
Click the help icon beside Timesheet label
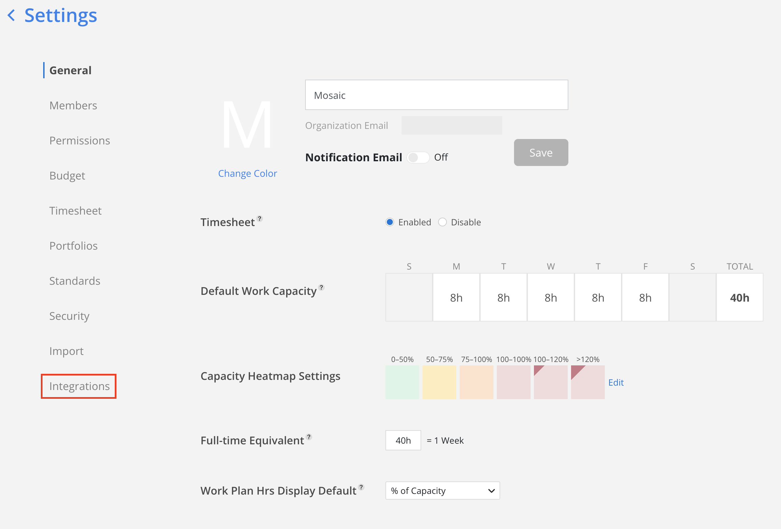260,218
